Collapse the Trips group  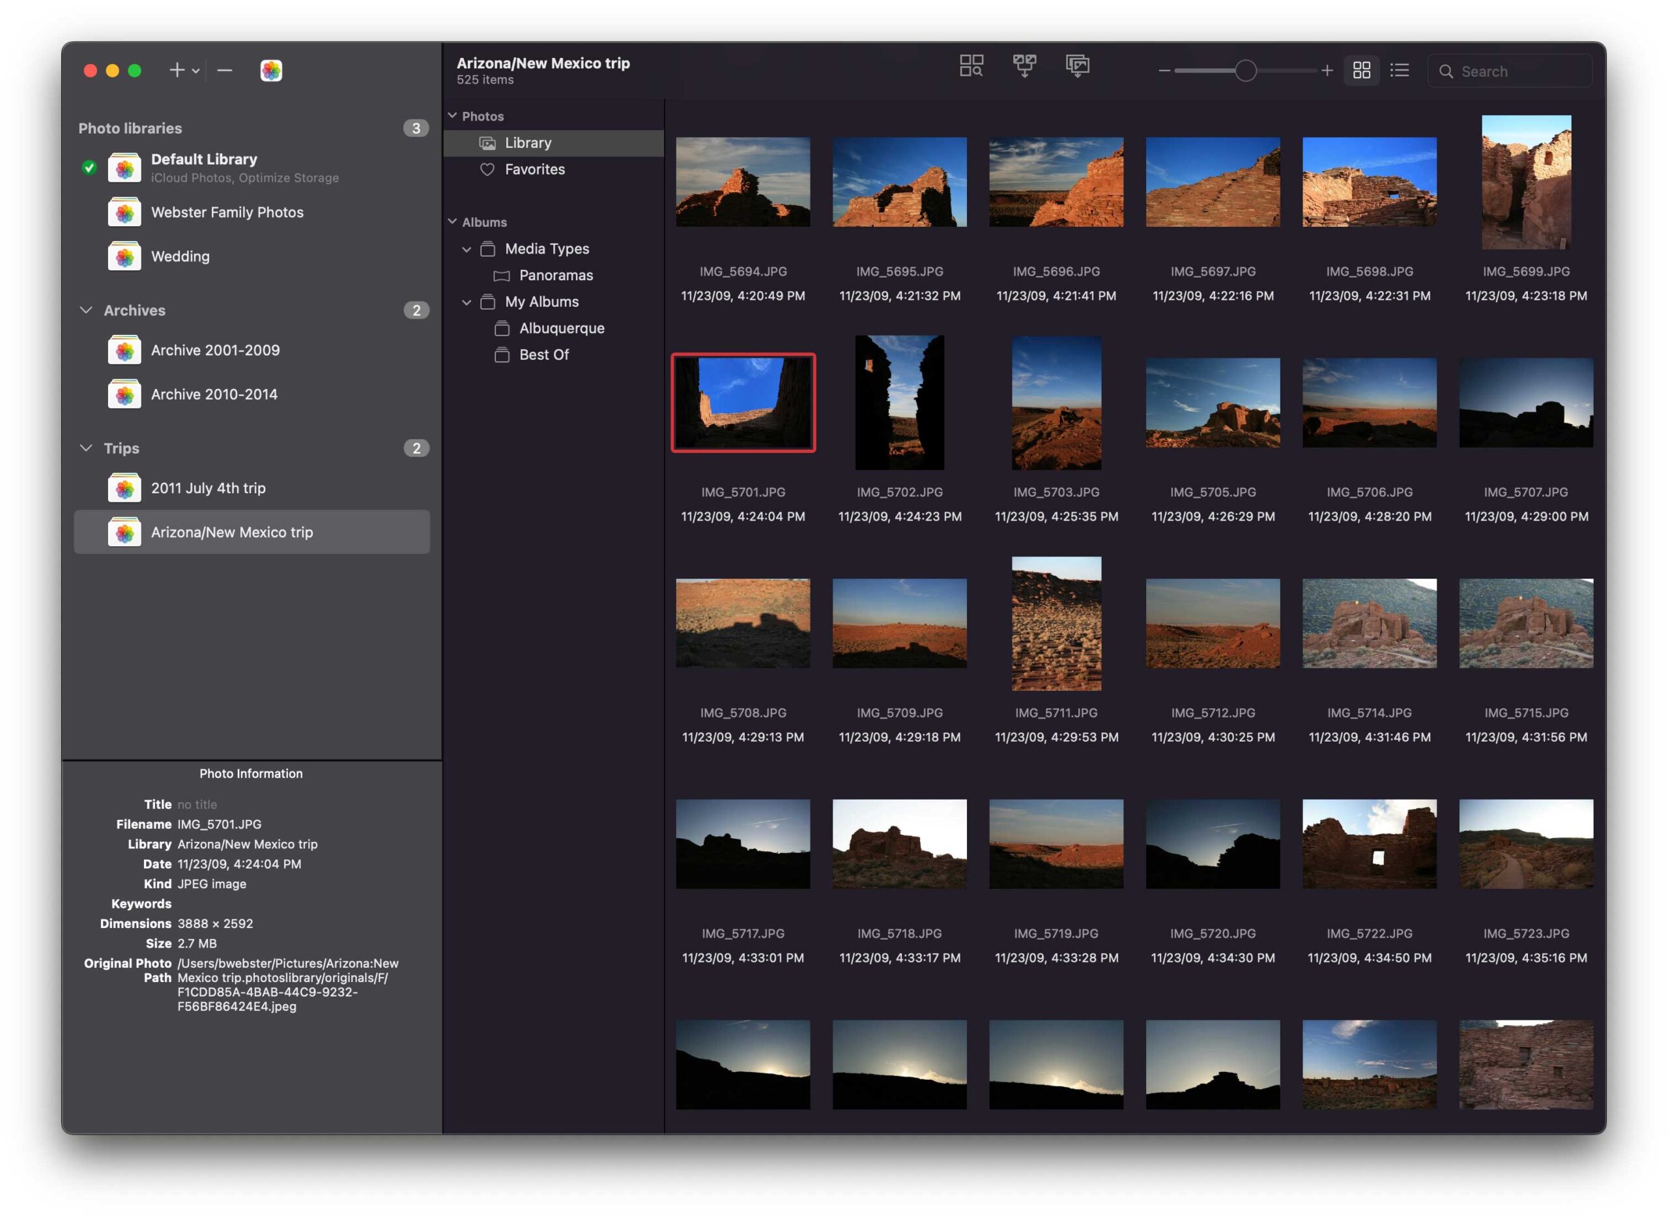[x=86, y=448]
